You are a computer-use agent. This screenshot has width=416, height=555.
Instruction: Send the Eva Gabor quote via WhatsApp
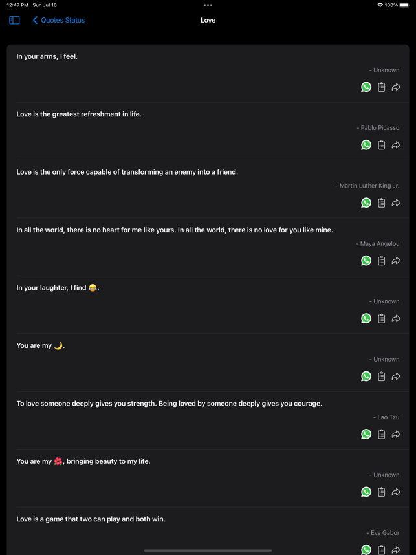pos(366,549)
